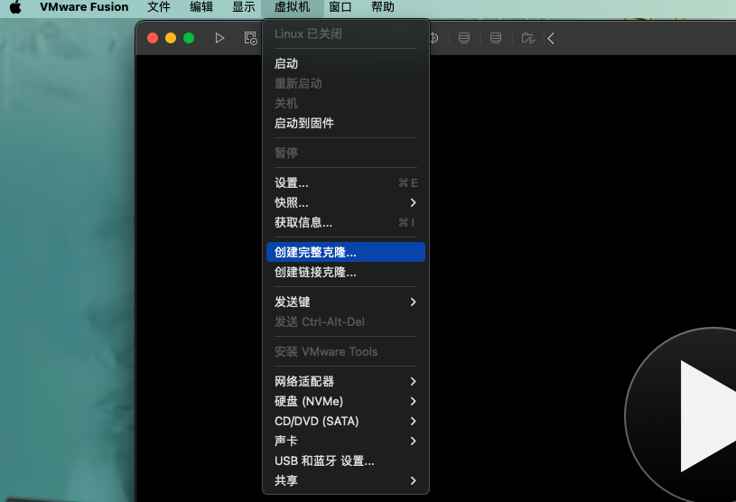Select 创建链接克隆... entry
Viewport: 736px width, 502px height.
coord(346,272)
